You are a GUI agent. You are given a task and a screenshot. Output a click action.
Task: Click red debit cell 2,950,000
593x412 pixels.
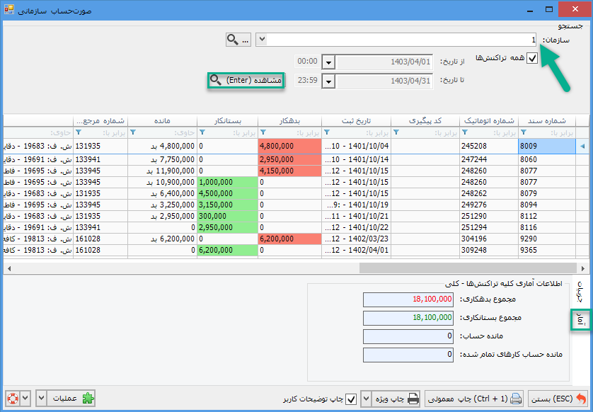[x=289, y=159]
